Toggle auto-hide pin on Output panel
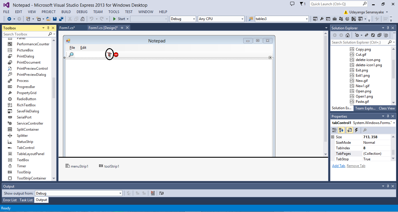 (x=388, y=186)
